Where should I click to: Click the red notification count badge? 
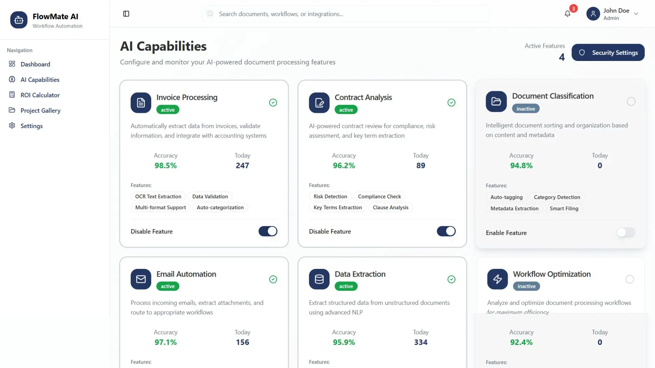tap(573, 9)
